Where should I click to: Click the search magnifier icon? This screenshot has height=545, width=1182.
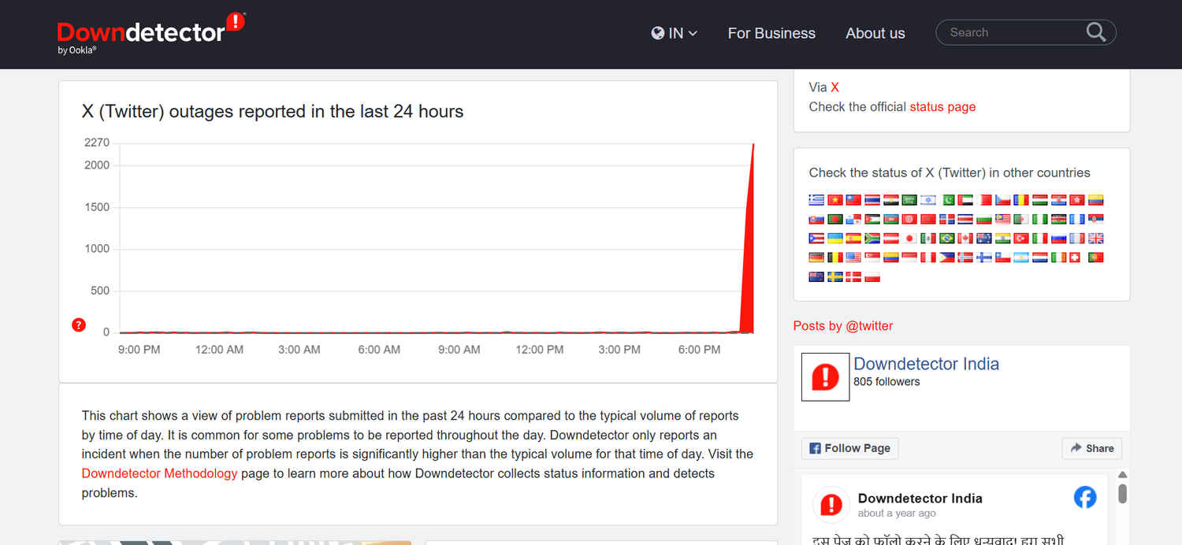pos(1095,32)
